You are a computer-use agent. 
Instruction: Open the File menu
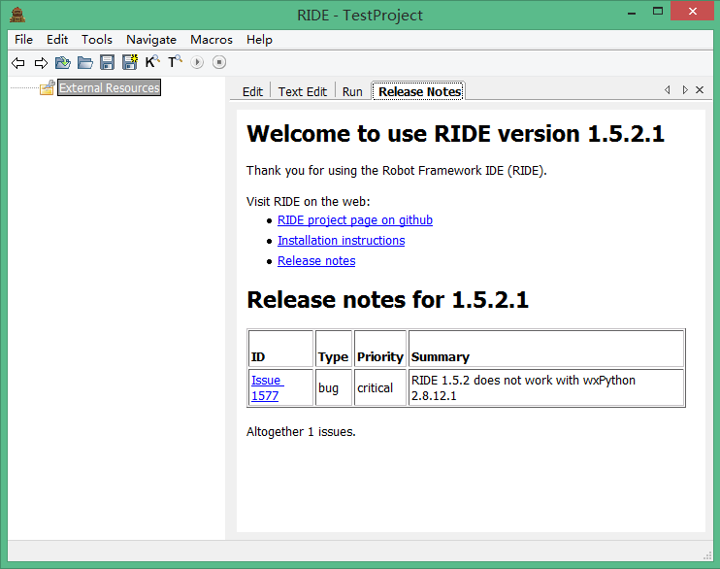click(23, 40)
